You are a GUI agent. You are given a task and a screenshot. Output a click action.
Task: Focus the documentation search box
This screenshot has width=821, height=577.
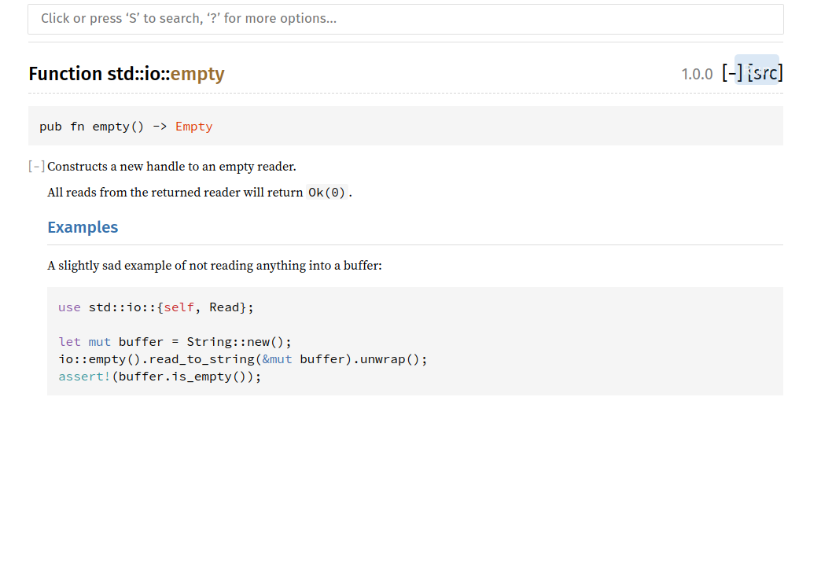[x=406, y=20]
